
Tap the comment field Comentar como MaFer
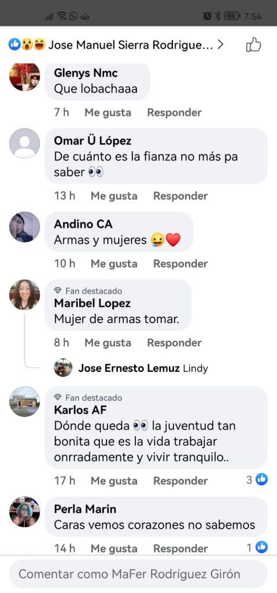click(138, 574)
